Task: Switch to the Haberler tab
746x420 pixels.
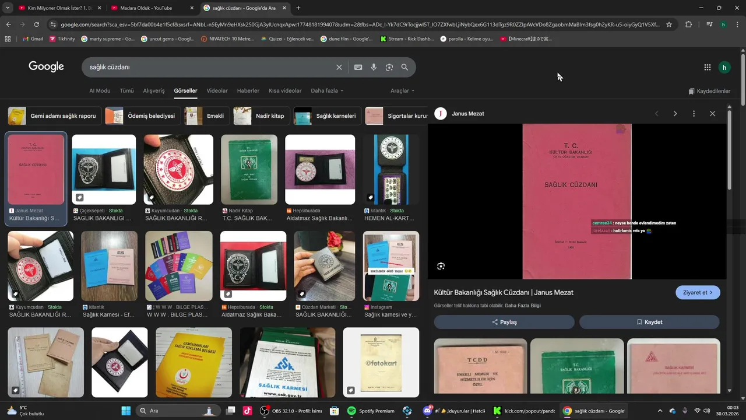Action: [248, 91]
